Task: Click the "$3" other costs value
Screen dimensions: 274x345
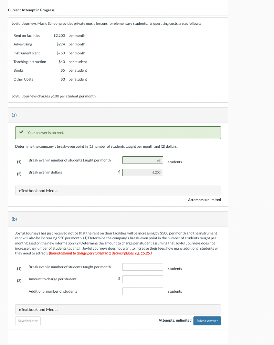Action: pos(63,79)
